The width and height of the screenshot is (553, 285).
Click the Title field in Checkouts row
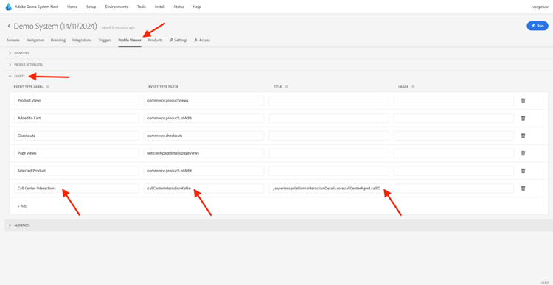329,136
